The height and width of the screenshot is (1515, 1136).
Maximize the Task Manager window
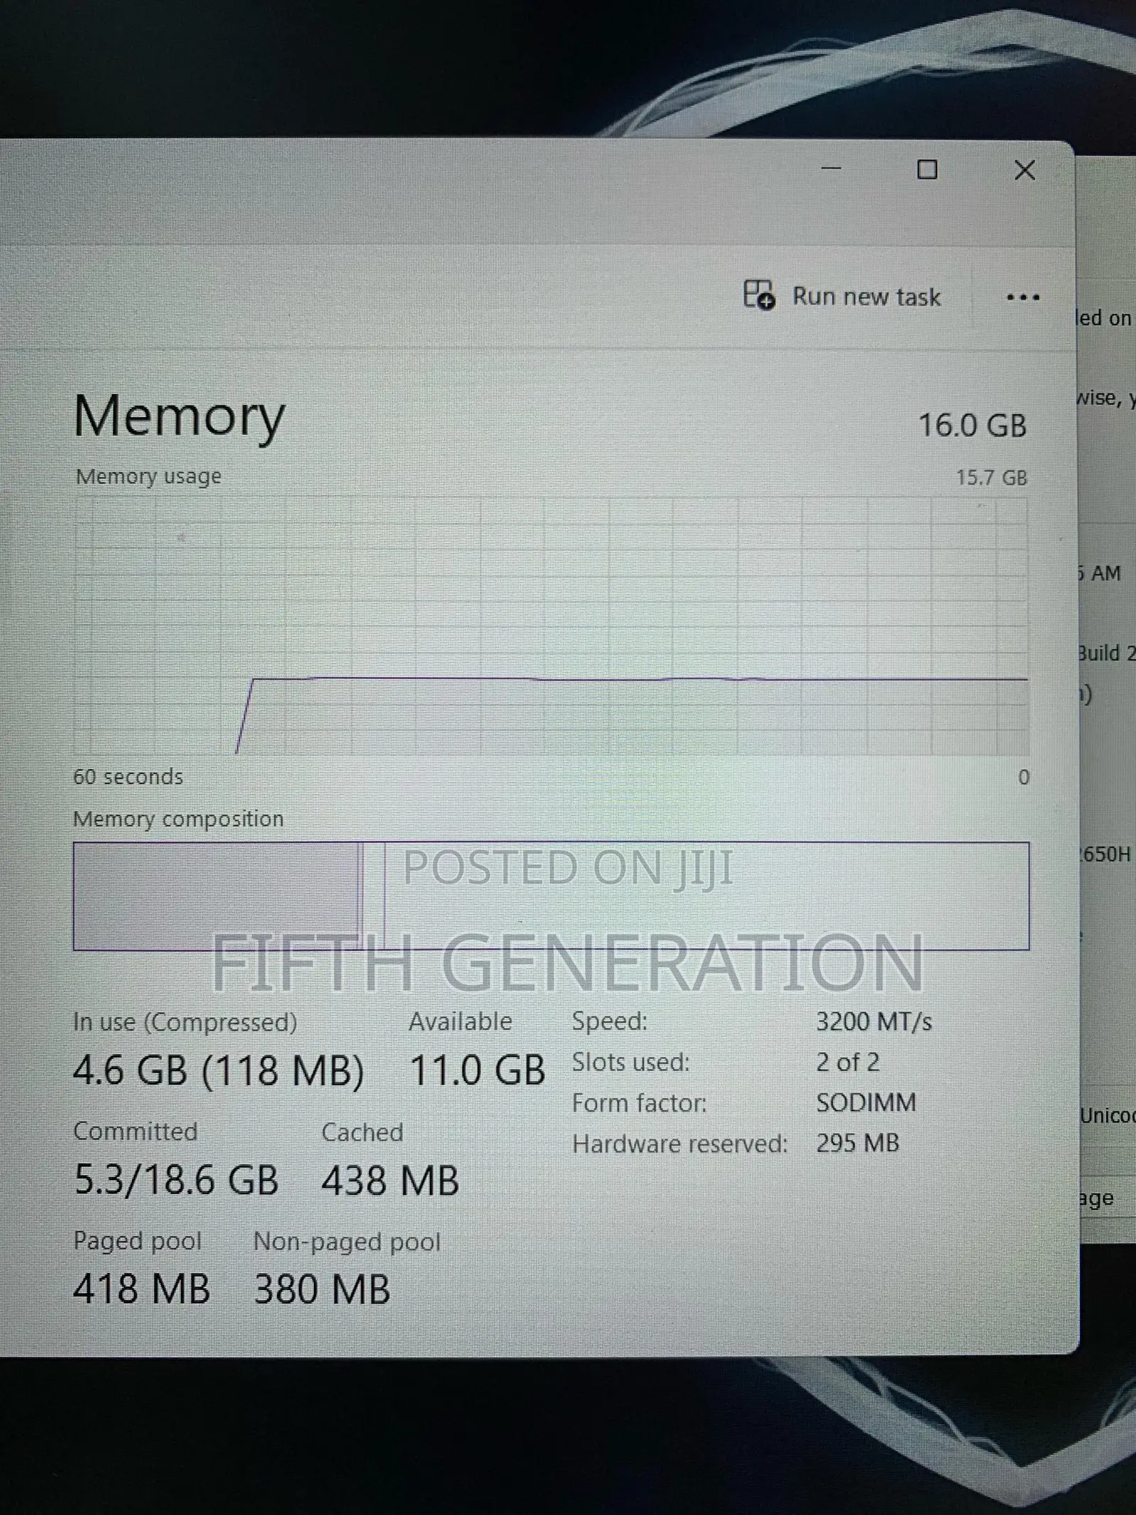click(x=927, y=170)
